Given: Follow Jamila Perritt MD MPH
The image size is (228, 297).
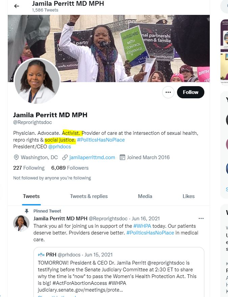Looking at the screenshot, I should click(191, 92).
